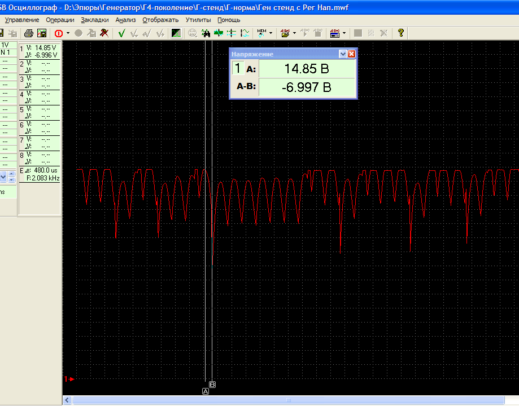Viewport: 519px width, 406px height.
Task: Toggle the black-green waveform display mode icon
Action: (x=176, y=33)
